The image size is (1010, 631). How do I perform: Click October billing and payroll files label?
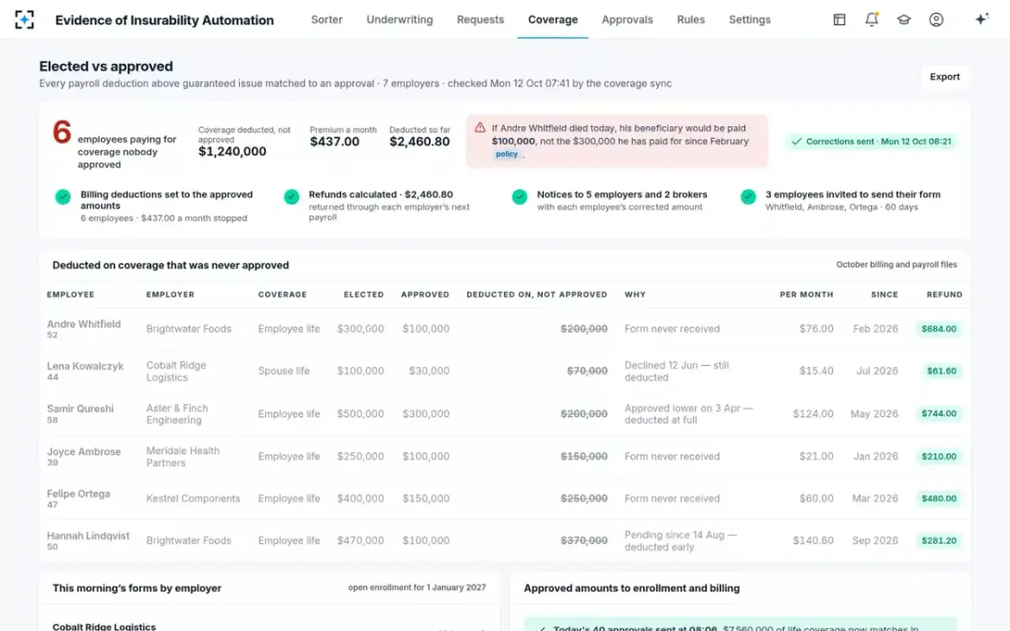coord(896,265)
